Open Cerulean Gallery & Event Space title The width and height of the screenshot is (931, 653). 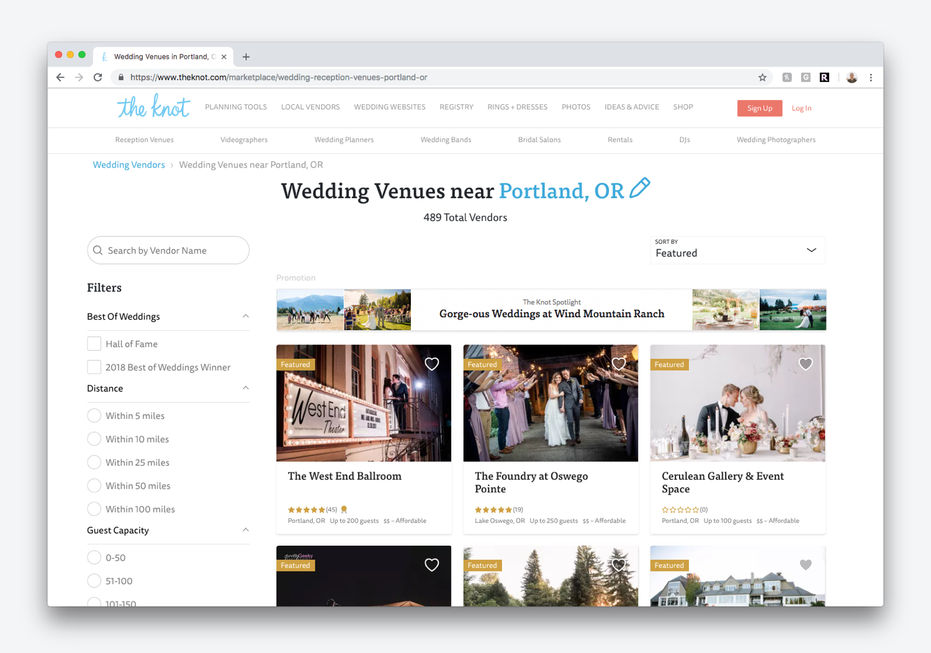[x=722, y=482]
